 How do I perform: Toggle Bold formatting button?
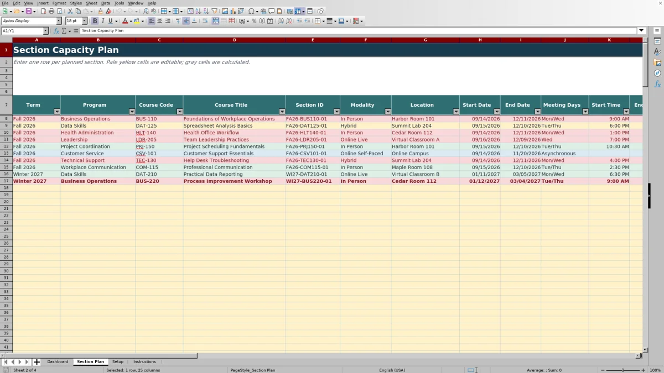click(95, 21)
